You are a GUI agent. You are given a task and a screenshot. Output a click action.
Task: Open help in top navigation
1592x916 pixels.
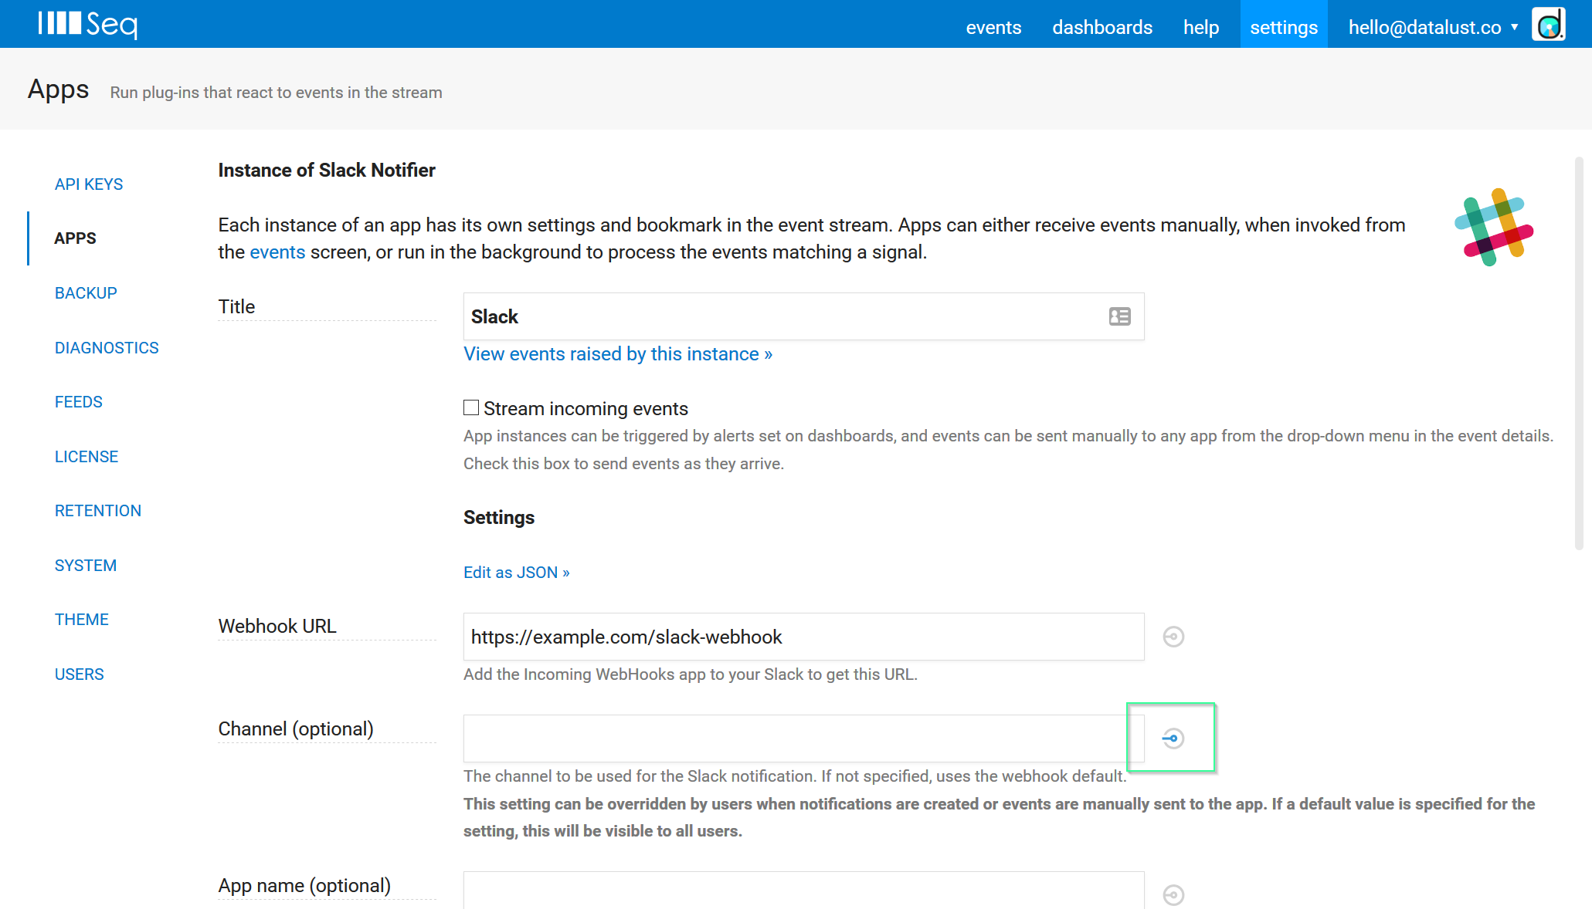click(x=1201, y=28)
